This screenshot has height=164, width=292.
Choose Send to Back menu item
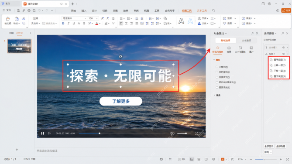pos(279,76)
